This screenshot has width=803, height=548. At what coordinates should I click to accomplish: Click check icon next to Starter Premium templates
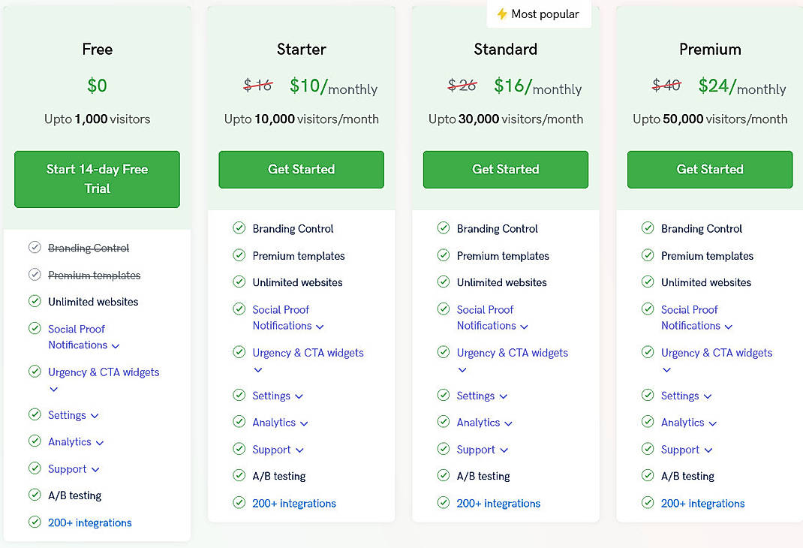coord(239,255)
